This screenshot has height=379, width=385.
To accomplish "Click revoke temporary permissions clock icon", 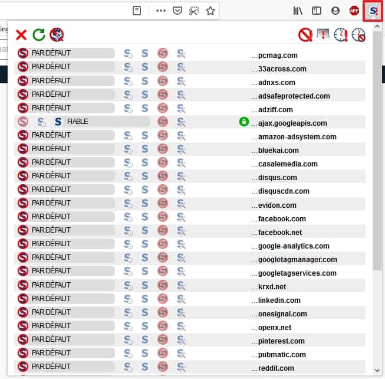I will [x=358, y=35].
